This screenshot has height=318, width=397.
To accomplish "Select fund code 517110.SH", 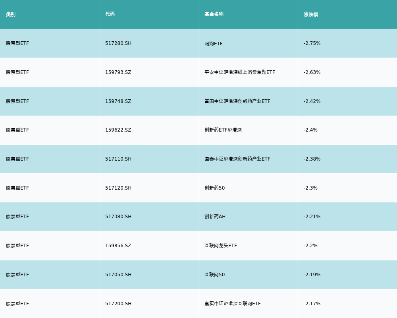I will pos(118,159).
